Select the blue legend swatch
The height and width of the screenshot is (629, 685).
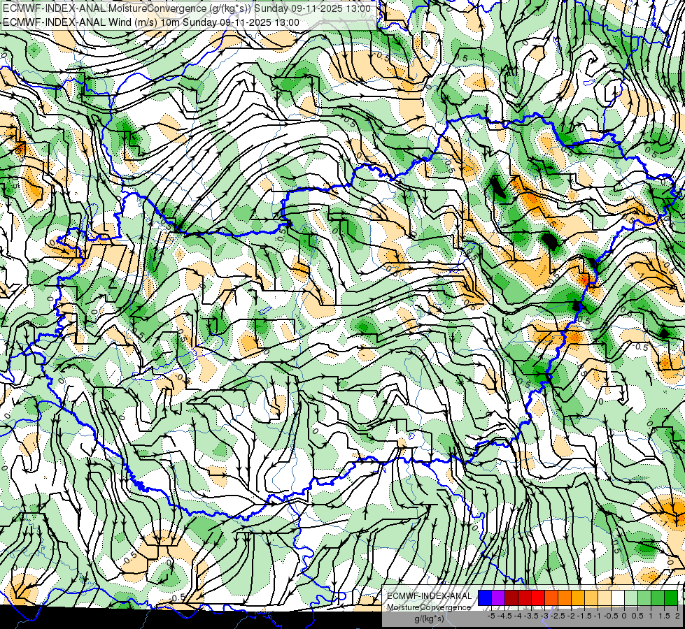pyautogui.click(x=485, y=598)
